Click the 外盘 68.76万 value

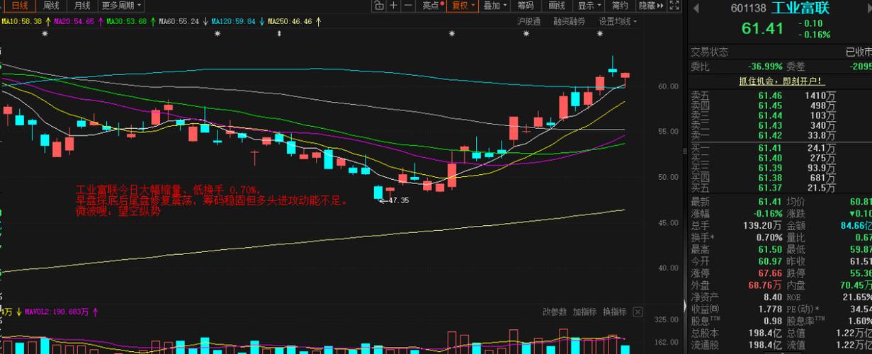765,285
